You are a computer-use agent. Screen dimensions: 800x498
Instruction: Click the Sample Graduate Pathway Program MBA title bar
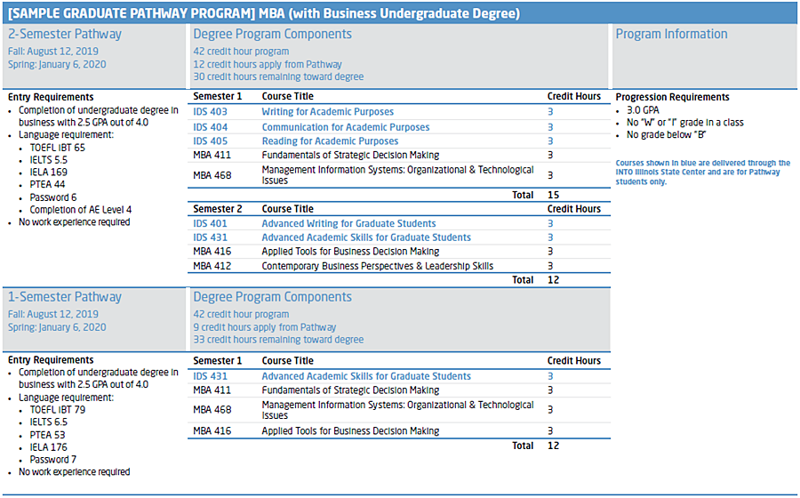click(x=264, y=13)
